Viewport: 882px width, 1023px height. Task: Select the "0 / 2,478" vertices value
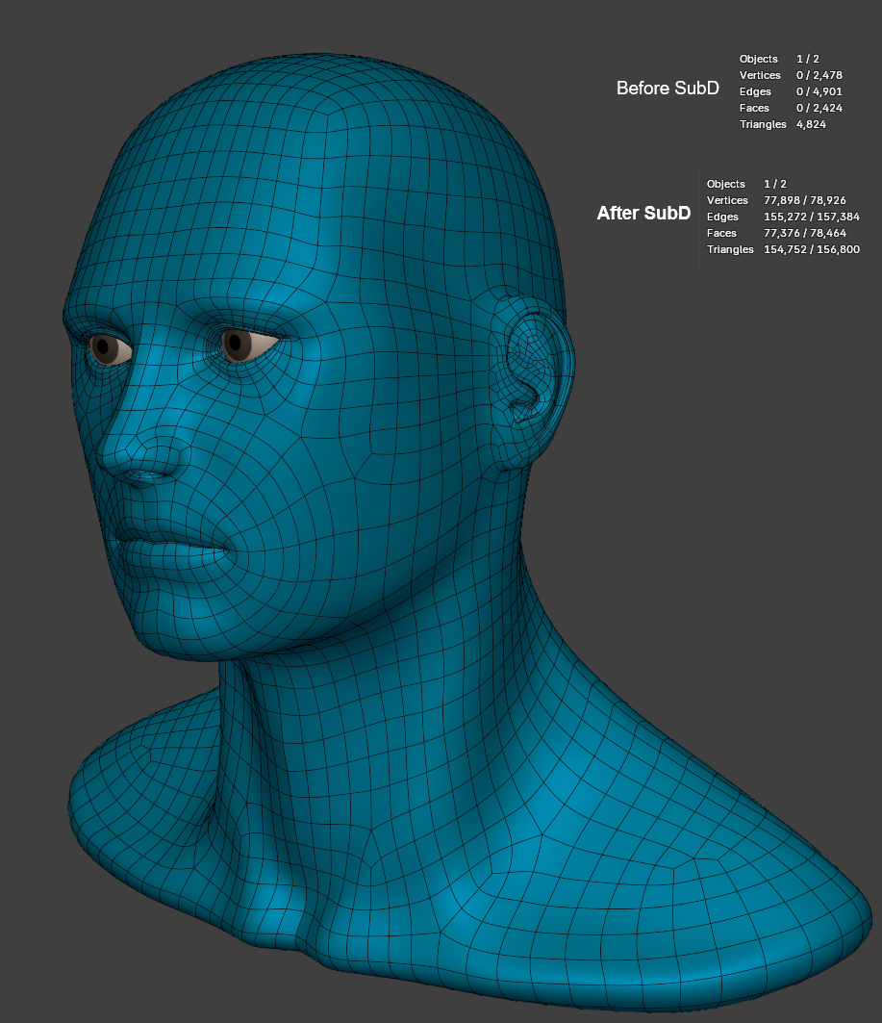pyautogui.click(x=819, y=75)
